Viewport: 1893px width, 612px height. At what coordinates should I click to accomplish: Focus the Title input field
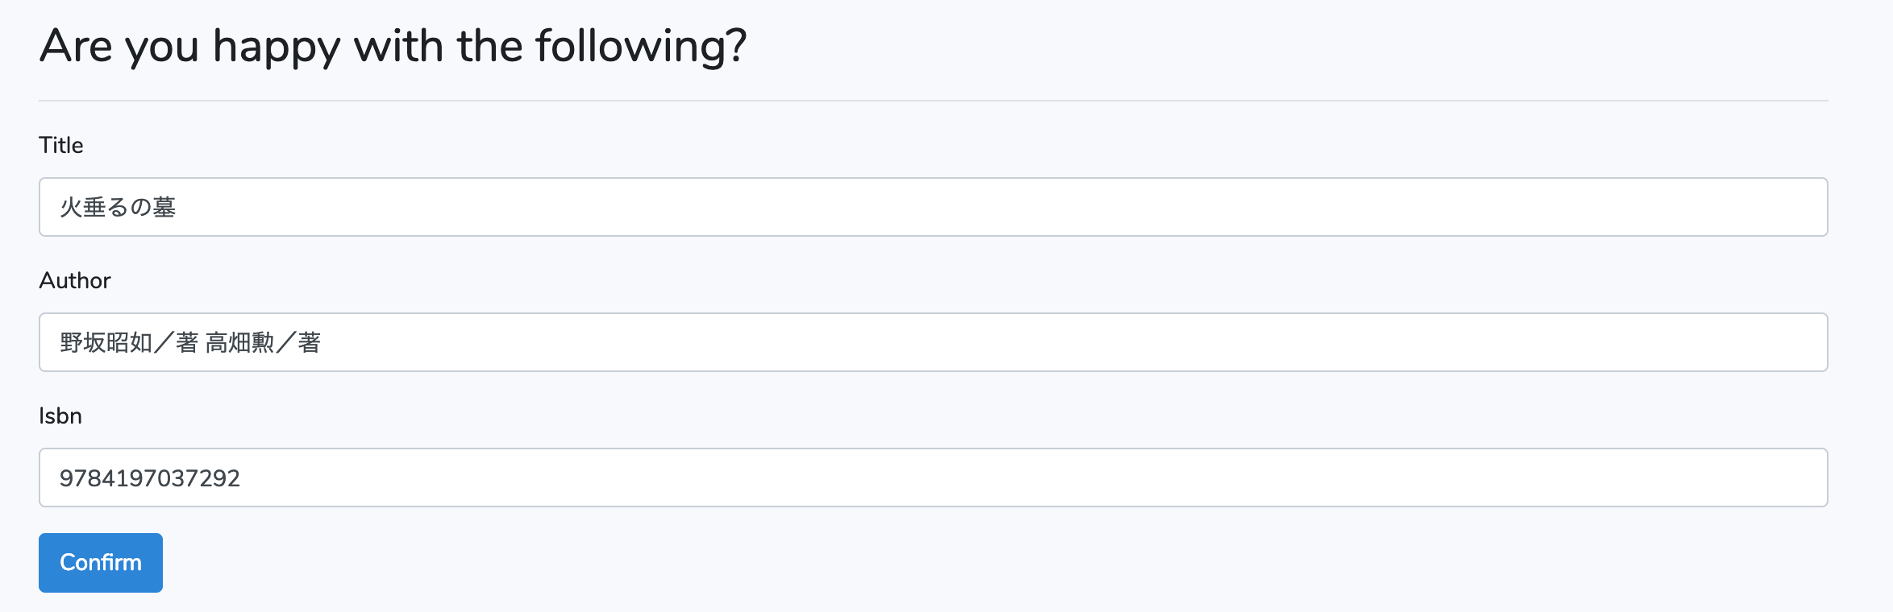(x=933, y=207)
